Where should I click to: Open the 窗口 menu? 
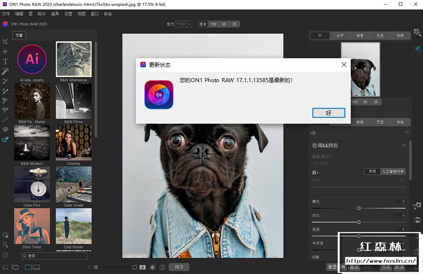(95, 14)
